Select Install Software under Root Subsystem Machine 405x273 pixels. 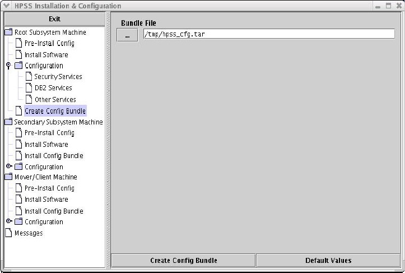pos(46,54)
